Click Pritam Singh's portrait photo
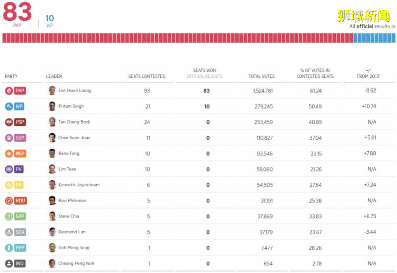Viewport: 397px width, 273px height. point(52,107)
